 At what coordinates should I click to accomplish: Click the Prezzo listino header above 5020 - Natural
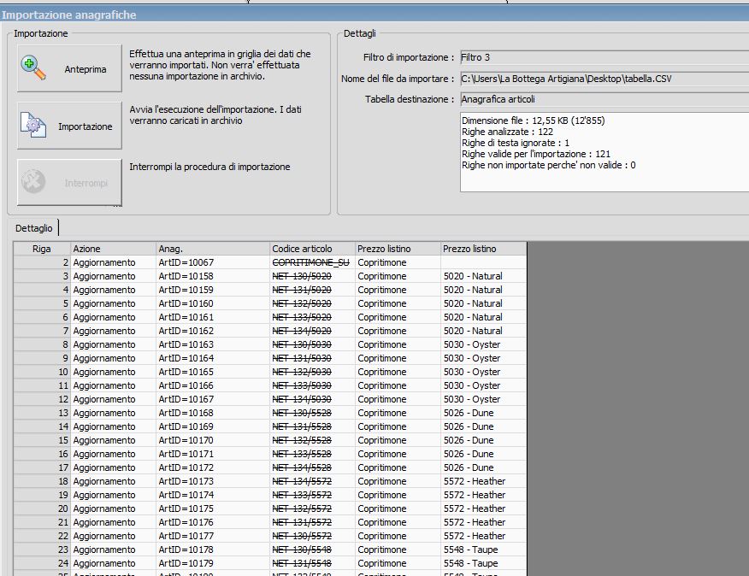click(483, 249)
